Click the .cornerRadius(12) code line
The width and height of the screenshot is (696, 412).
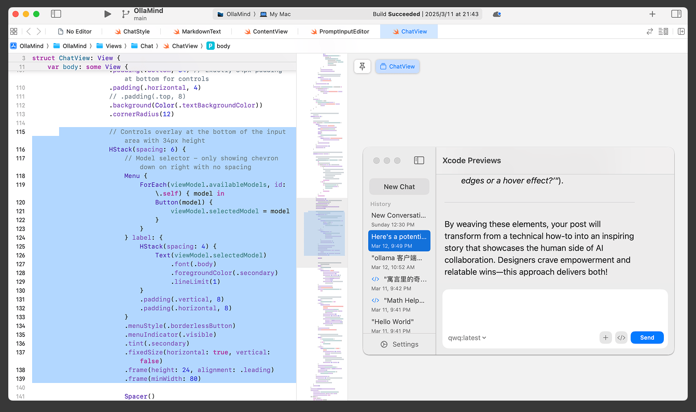point(142,114)
